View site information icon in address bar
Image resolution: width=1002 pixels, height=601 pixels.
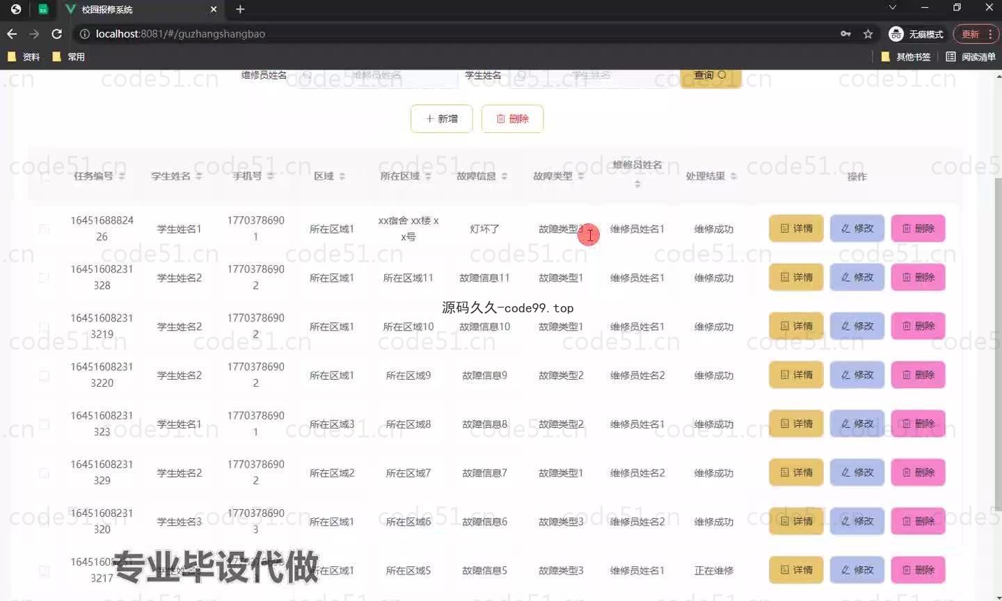click(x=84, y=33)
